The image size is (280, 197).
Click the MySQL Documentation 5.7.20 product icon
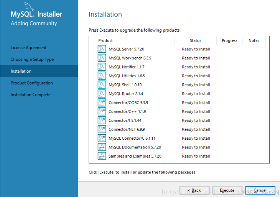click(x=102, y=147)
